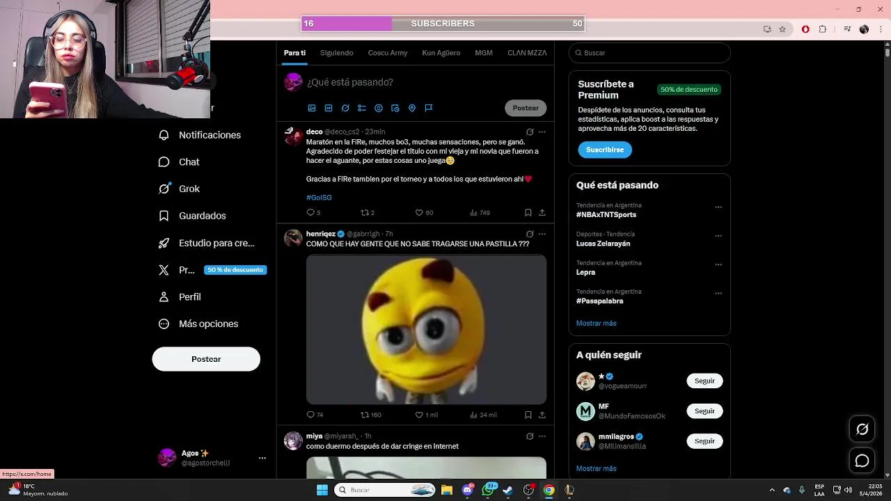The image size is (891, 501).
Task: Click Mostrar más under A quién seguir
Action: 596,468
